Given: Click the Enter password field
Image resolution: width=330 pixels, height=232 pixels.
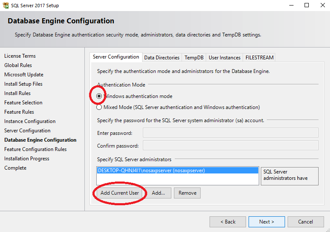Looking at the screenshot, I should [x=231, y=133].
